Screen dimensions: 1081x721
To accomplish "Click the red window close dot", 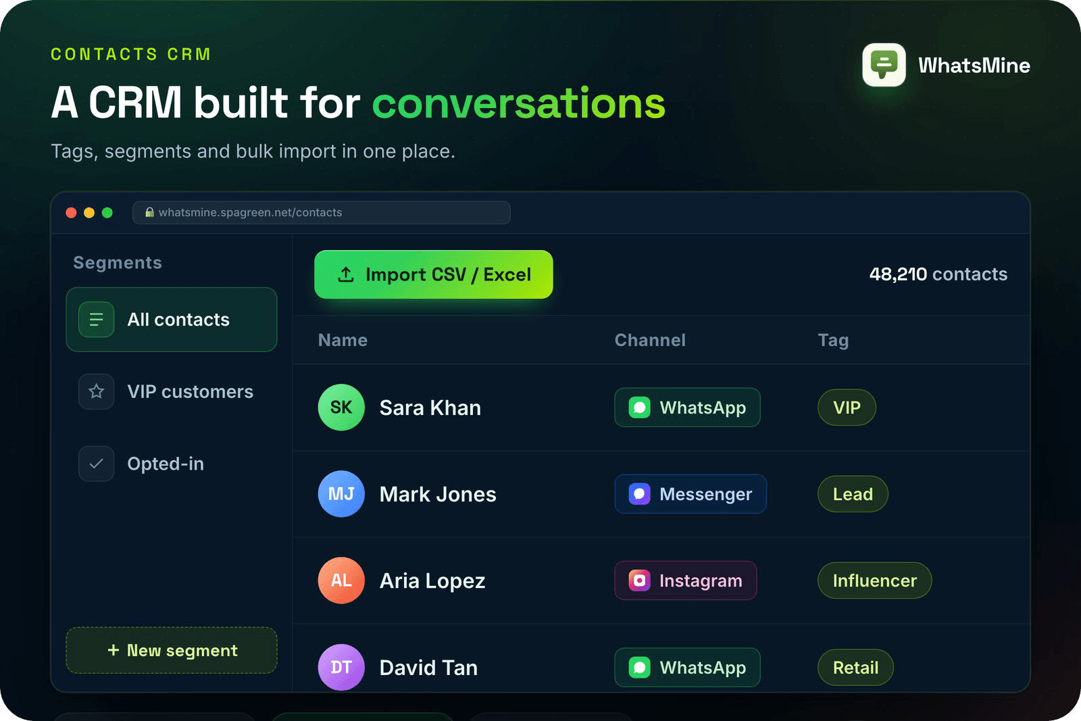I will [x=71, y=213].
